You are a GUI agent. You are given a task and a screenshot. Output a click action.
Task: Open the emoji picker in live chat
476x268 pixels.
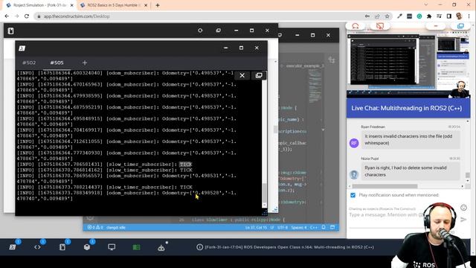coord(463,208)
